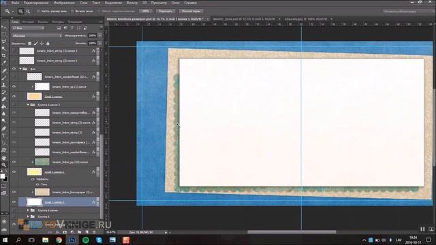Select the Zoom tool in the toolbox
The height and width of the screenshot is (245, 436).
(3, 165)
